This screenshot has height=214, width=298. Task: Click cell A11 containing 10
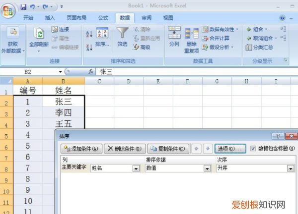pos(28,201)
